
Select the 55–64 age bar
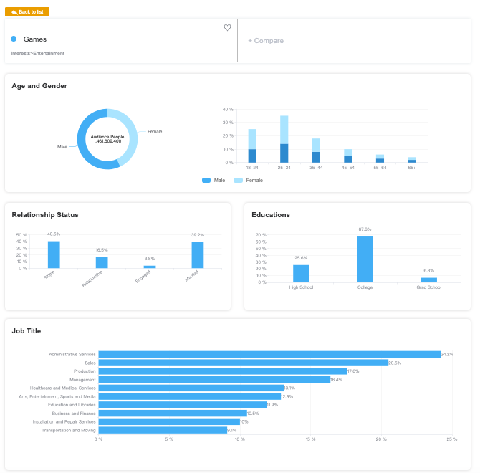(380, 158)
